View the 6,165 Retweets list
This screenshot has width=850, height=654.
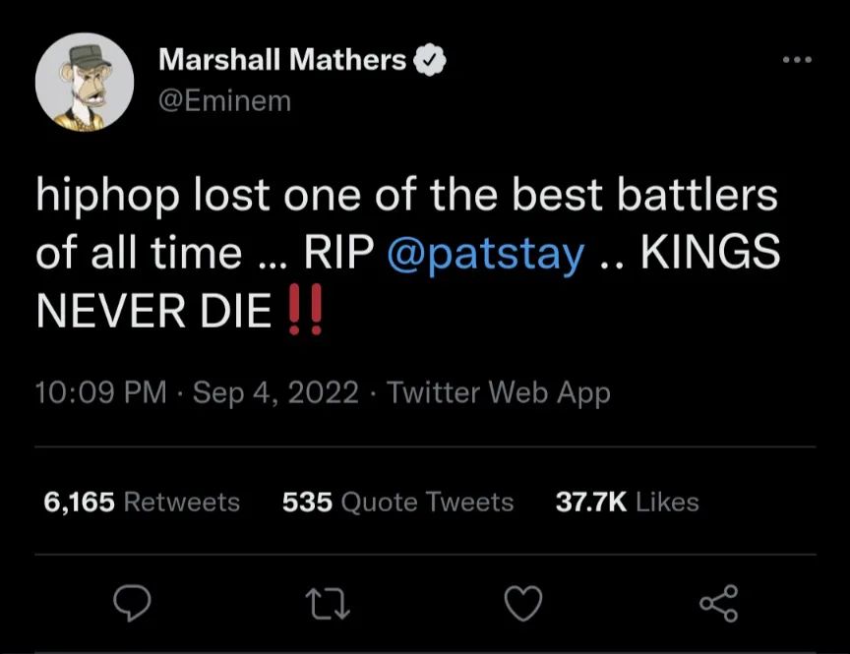click(142, 502)
